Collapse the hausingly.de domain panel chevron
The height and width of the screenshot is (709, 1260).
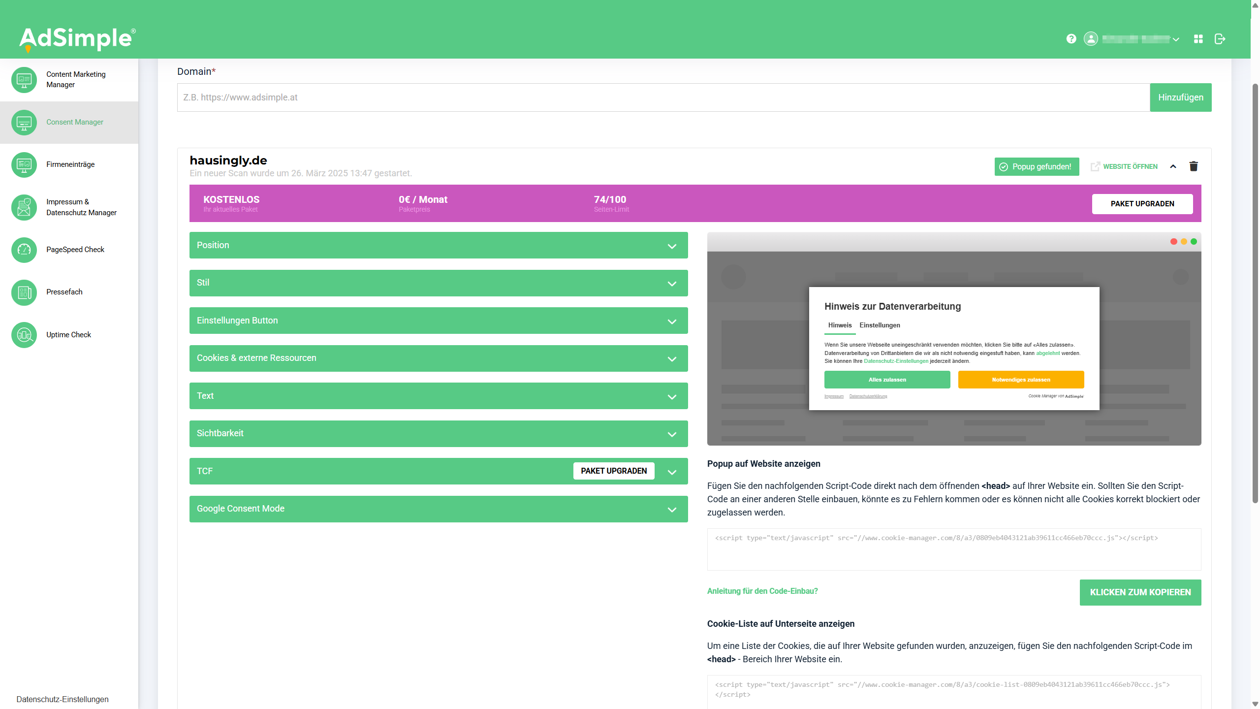point(1173,166)
